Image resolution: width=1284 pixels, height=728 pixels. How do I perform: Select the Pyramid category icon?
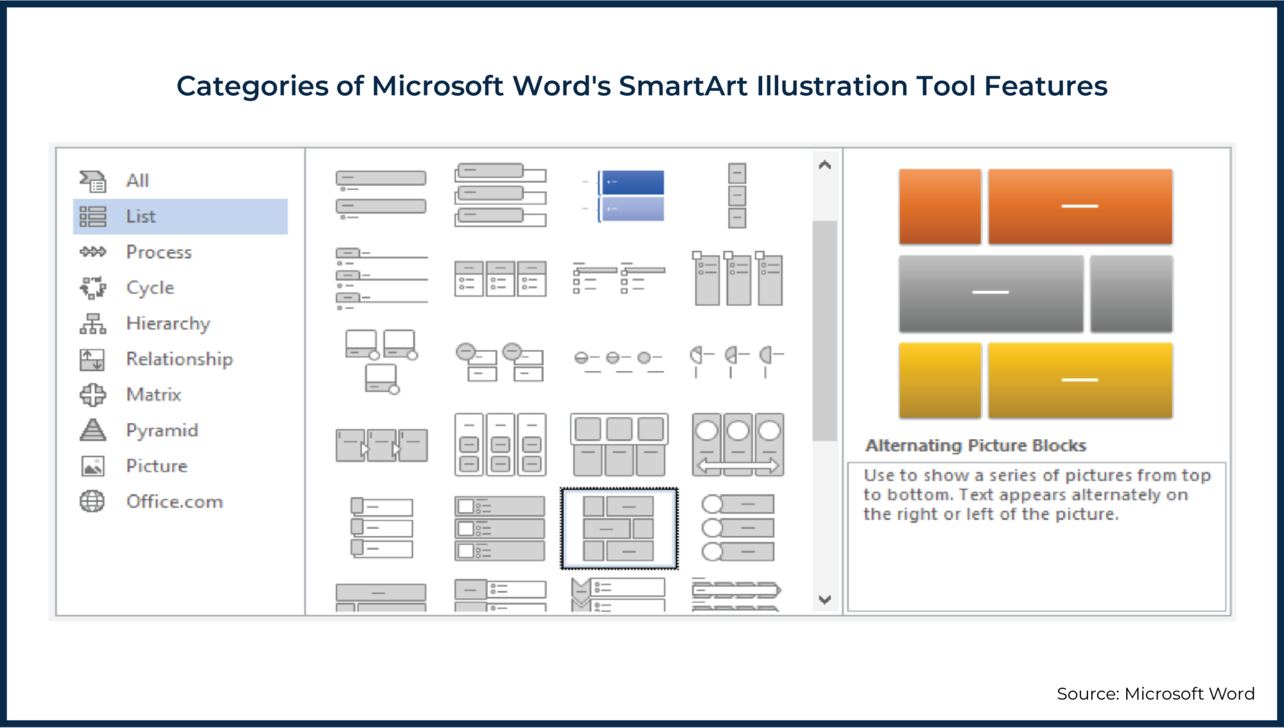pyautogui.click(x=92, y=430)
